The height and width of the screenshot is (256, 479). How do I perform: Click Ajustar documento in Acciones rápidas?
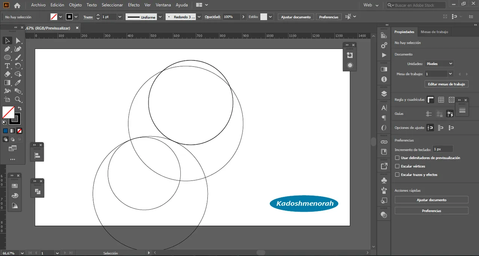[x=431, y=200]
